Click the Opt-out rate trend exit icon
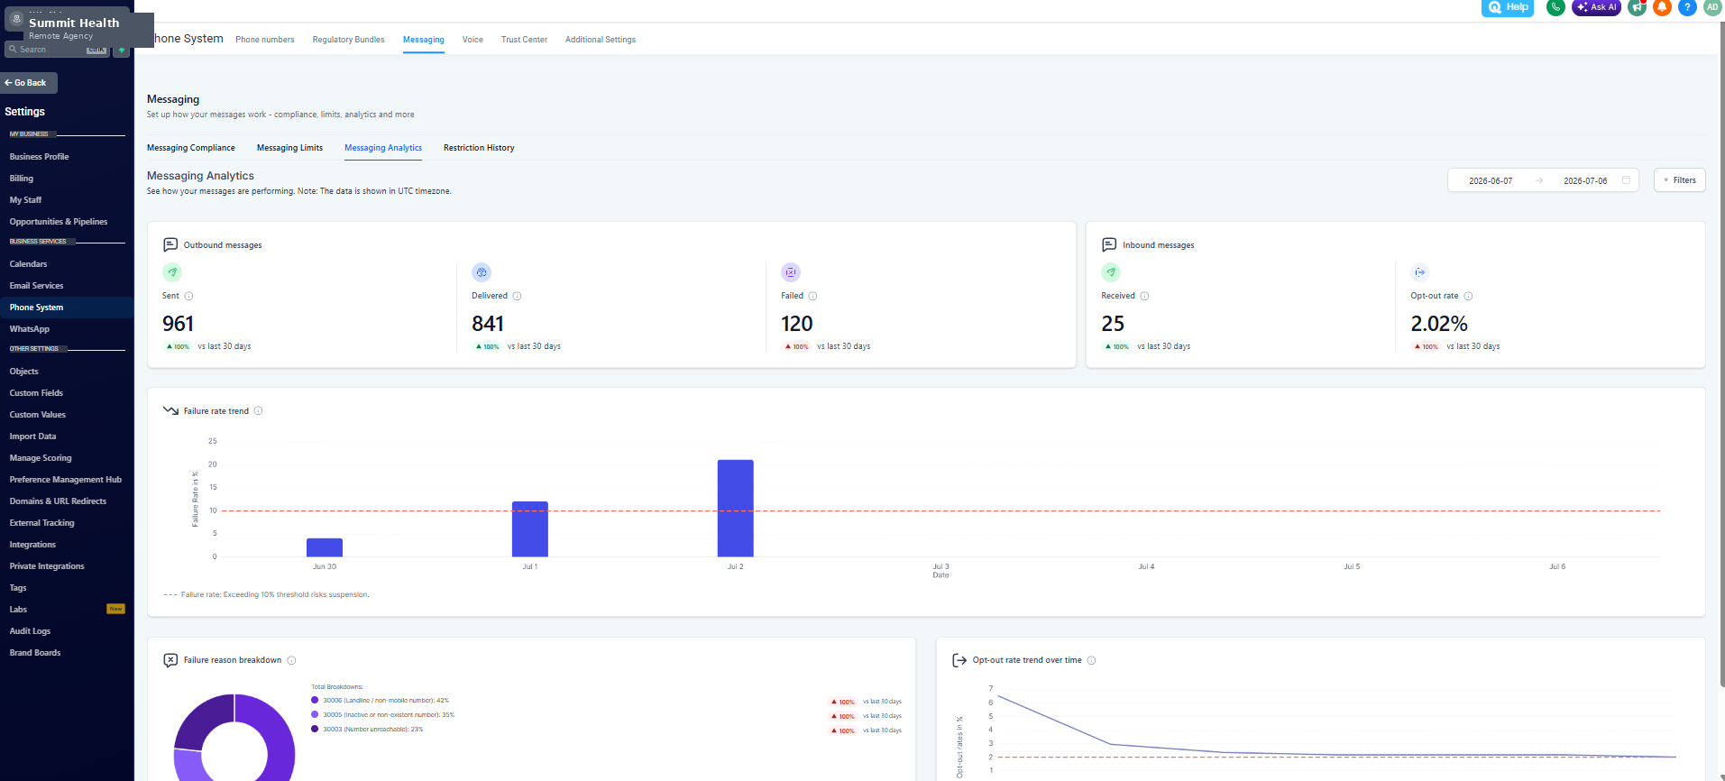This screenshot has height=781, width=1725. click(x=959, y=660)
